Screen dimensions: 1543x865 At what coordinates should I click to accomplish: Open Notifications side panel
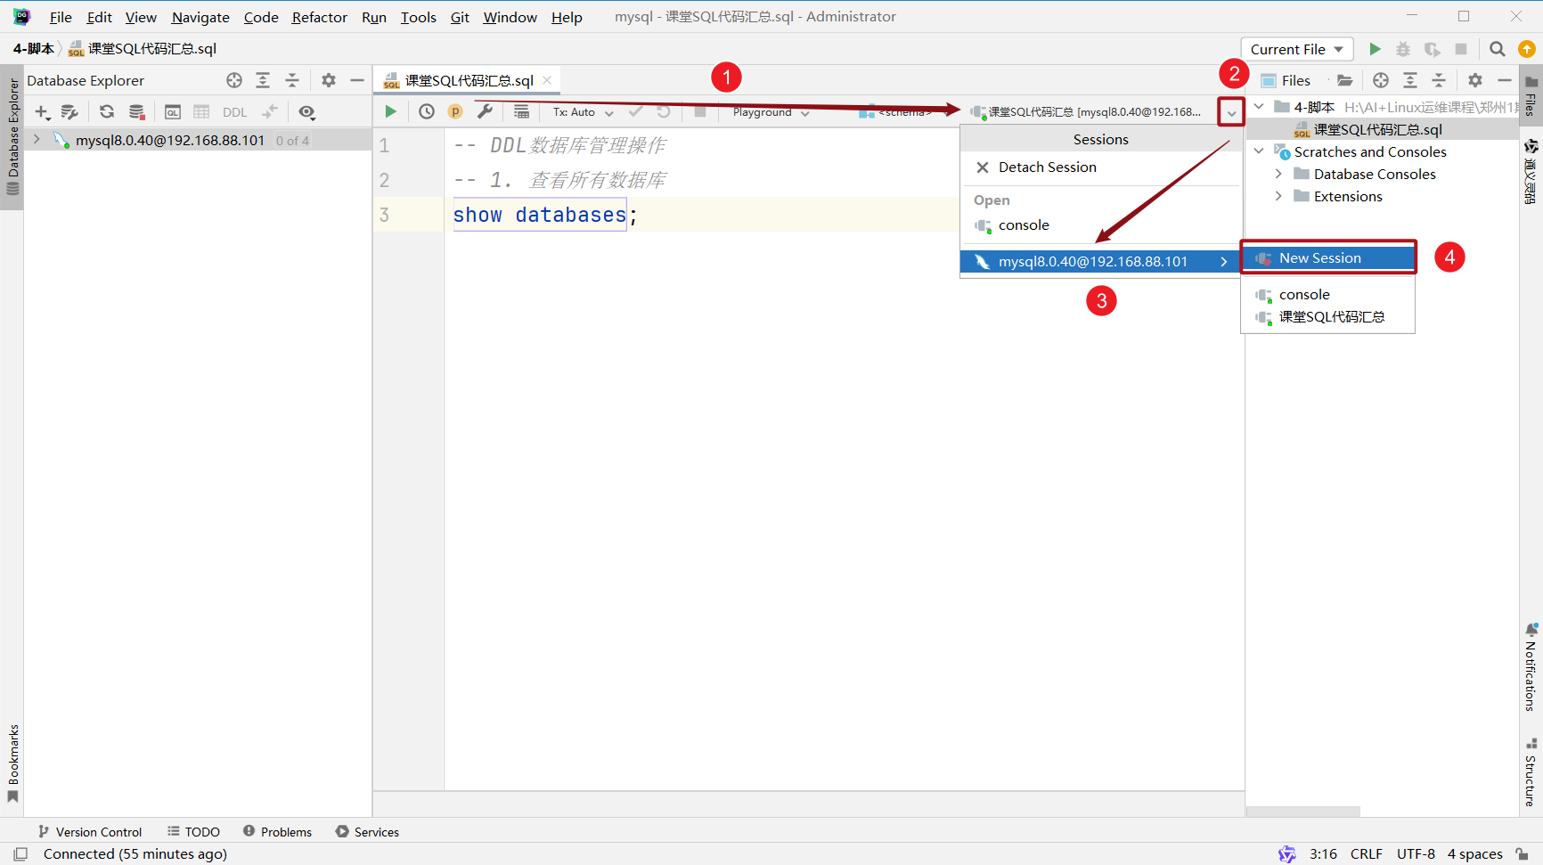(x=1531, y=667)
